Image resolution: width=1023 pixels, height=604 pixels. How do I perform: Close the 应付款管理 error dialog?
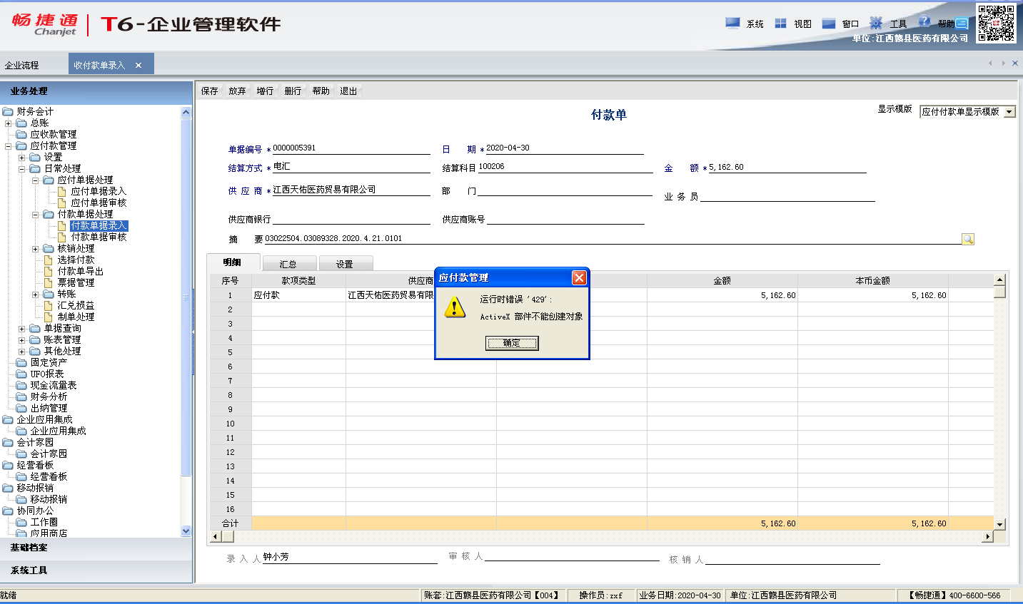[579, 277]
